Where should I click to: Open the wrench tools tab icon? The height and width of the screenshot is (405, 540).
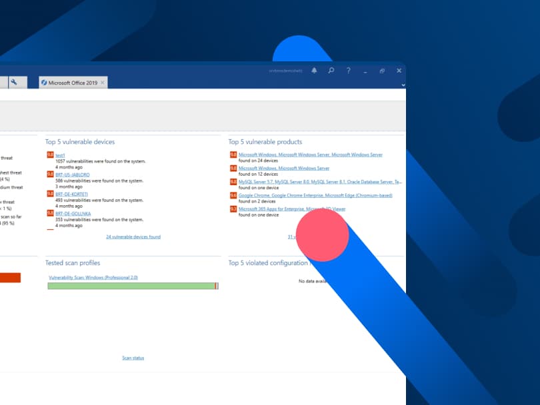point(14,82)
